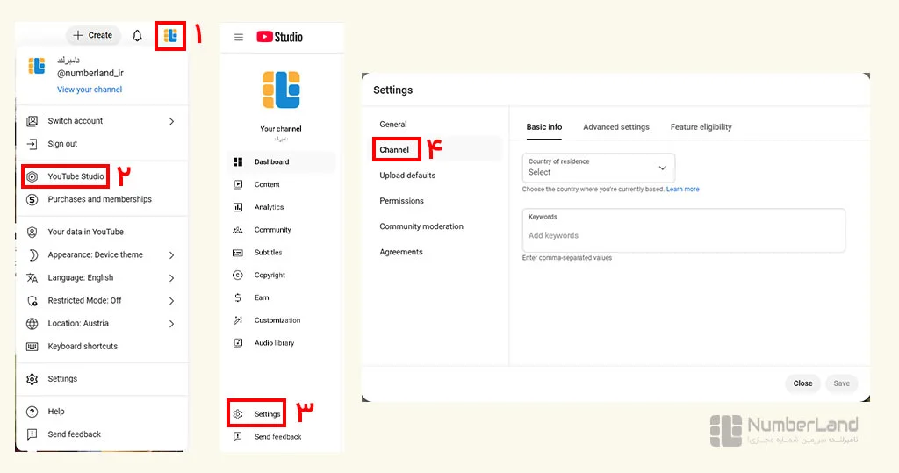Image resolution: width=899 pixels, height=473 pixels.
Task: Select Agreements in Settings dialog
Action: tap(400, 252)
